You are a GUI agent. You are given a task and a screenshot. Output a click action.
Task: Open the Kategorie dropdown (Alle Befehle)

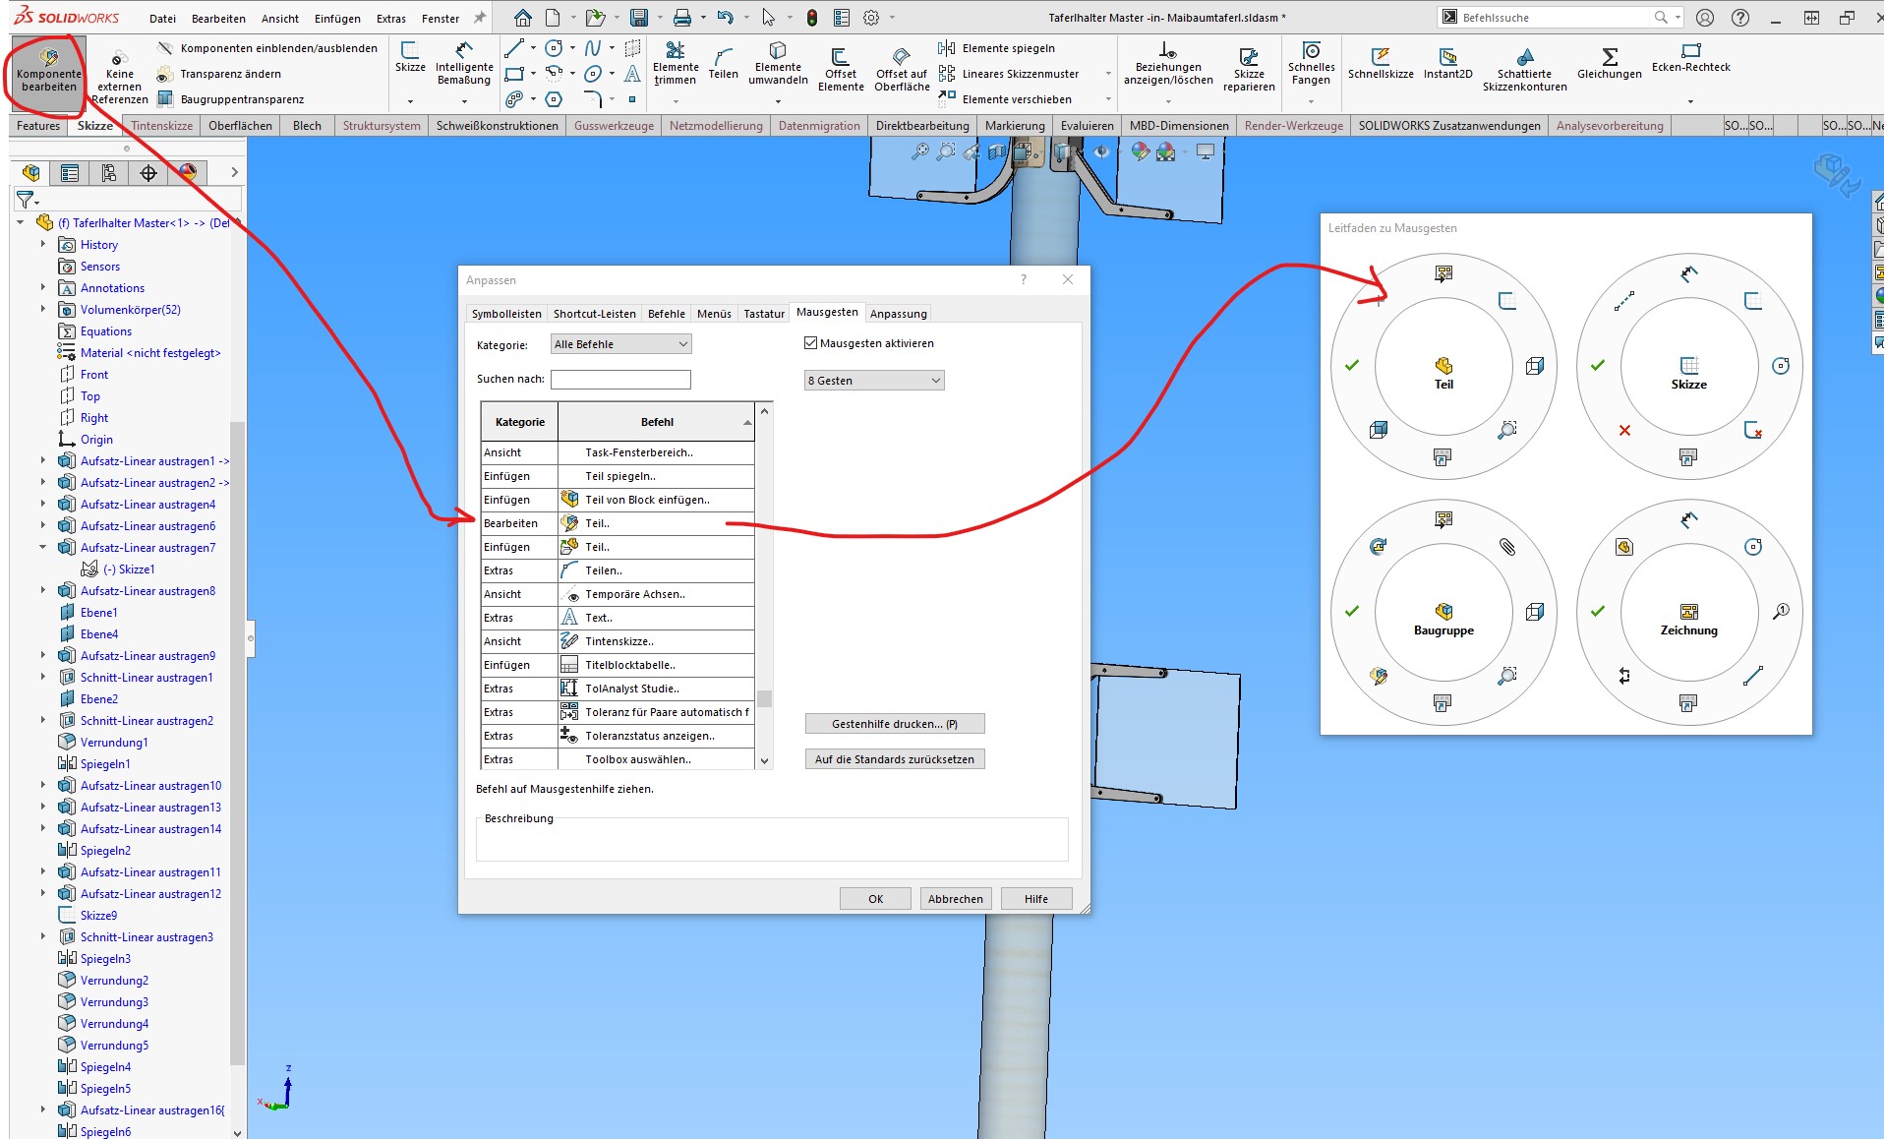coord(620,344)
